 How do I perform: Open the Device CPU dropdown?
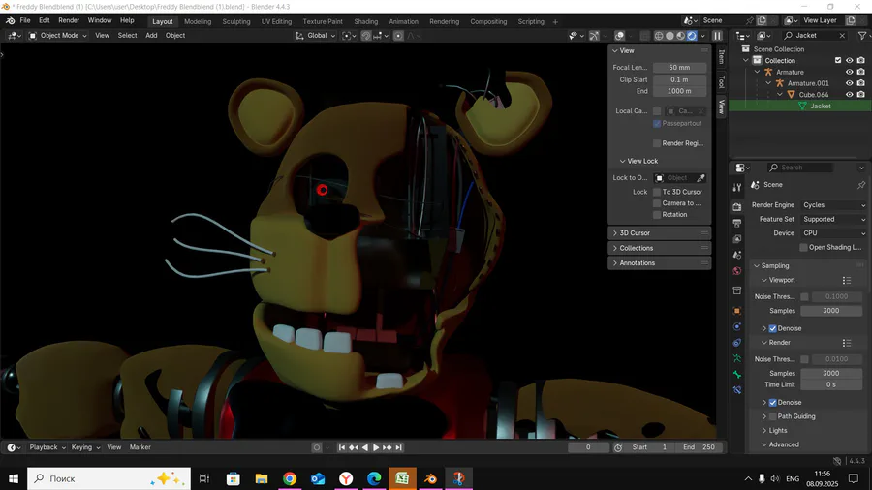pyautogui.click(x=833, y=233)
